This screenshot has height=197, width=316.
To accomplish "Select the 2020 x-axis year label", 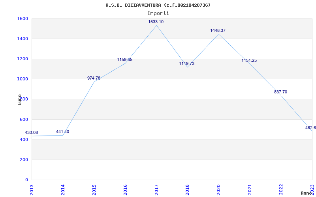I will [218, 190].
